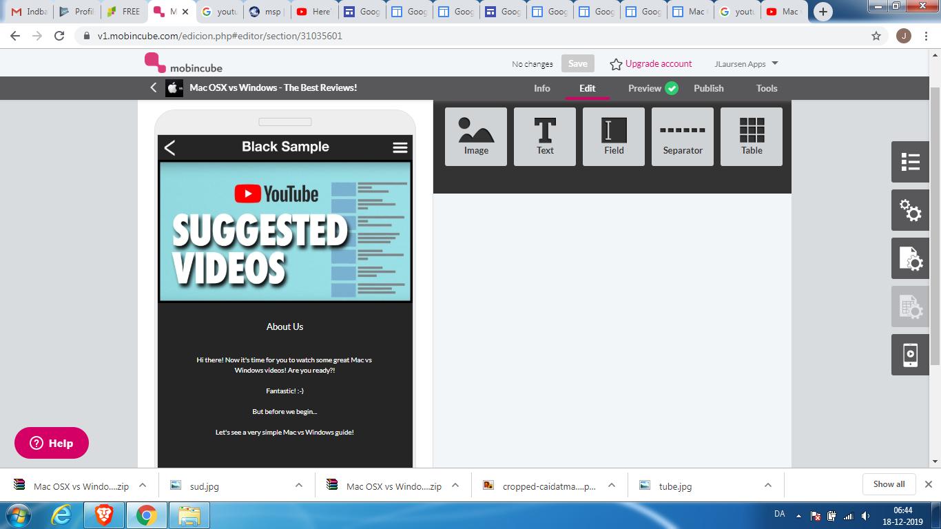
Task: Select the About Us heading in preview
Action: coord(285,326)
